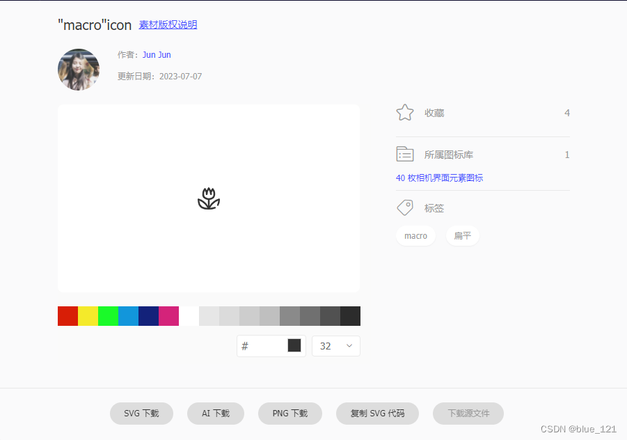This screenshot has width=627, height=440.
Task: Select the macro tag pill
Action: 415,235
